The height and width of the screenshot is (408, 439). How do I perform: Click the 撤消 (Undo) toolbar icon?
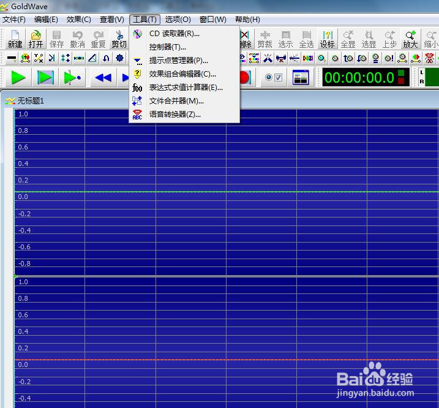coord(77,39)
